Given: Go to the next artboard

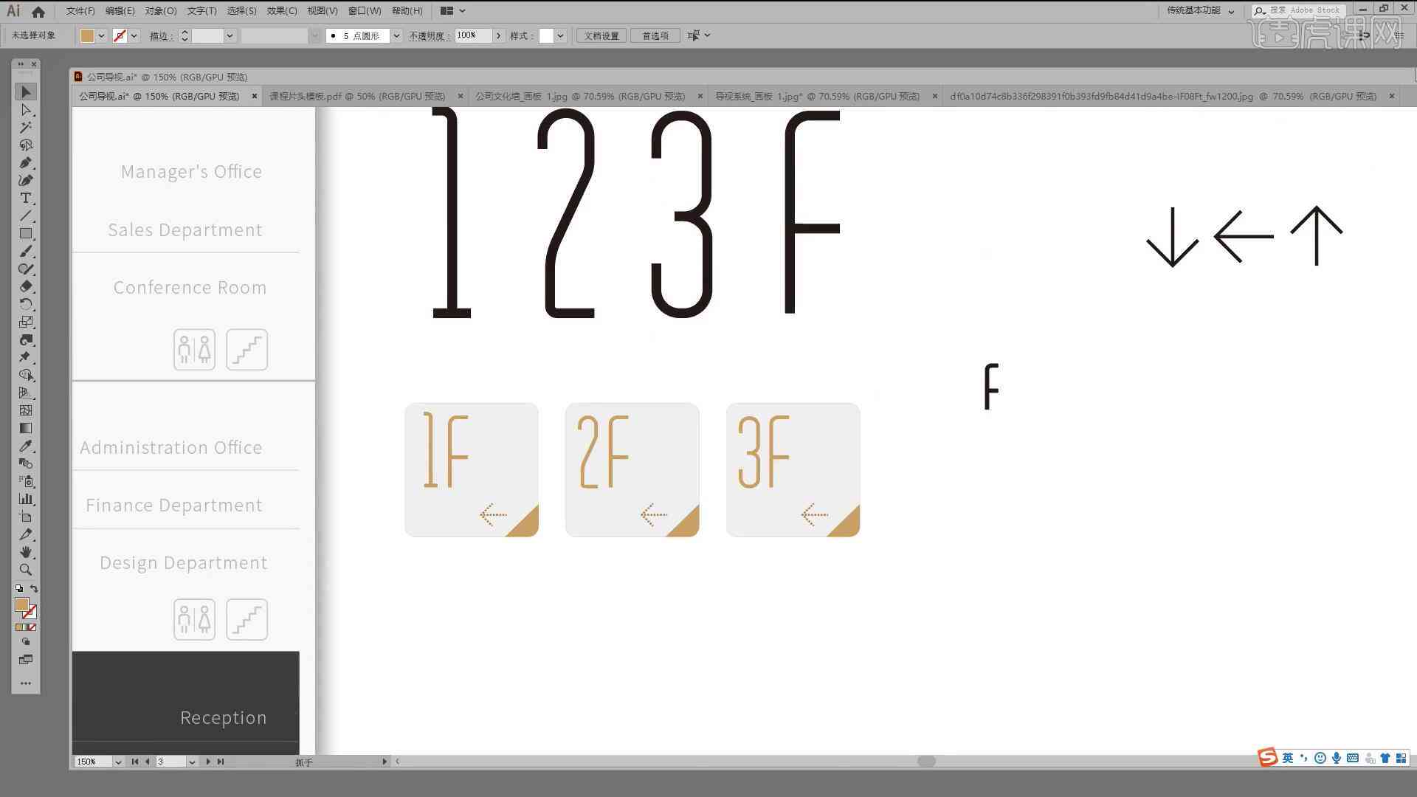Looking at the screenshot, I should (x=208, y=762).
